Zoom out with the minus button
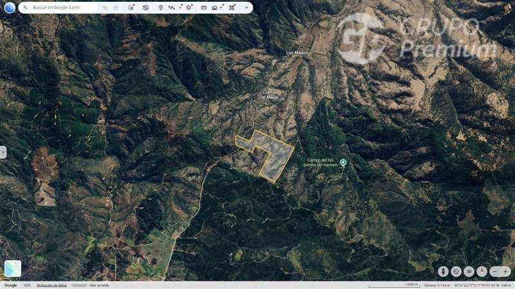 coord(495,271)
